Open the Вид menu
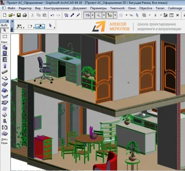185x171 pixels. tap(38, 8)
